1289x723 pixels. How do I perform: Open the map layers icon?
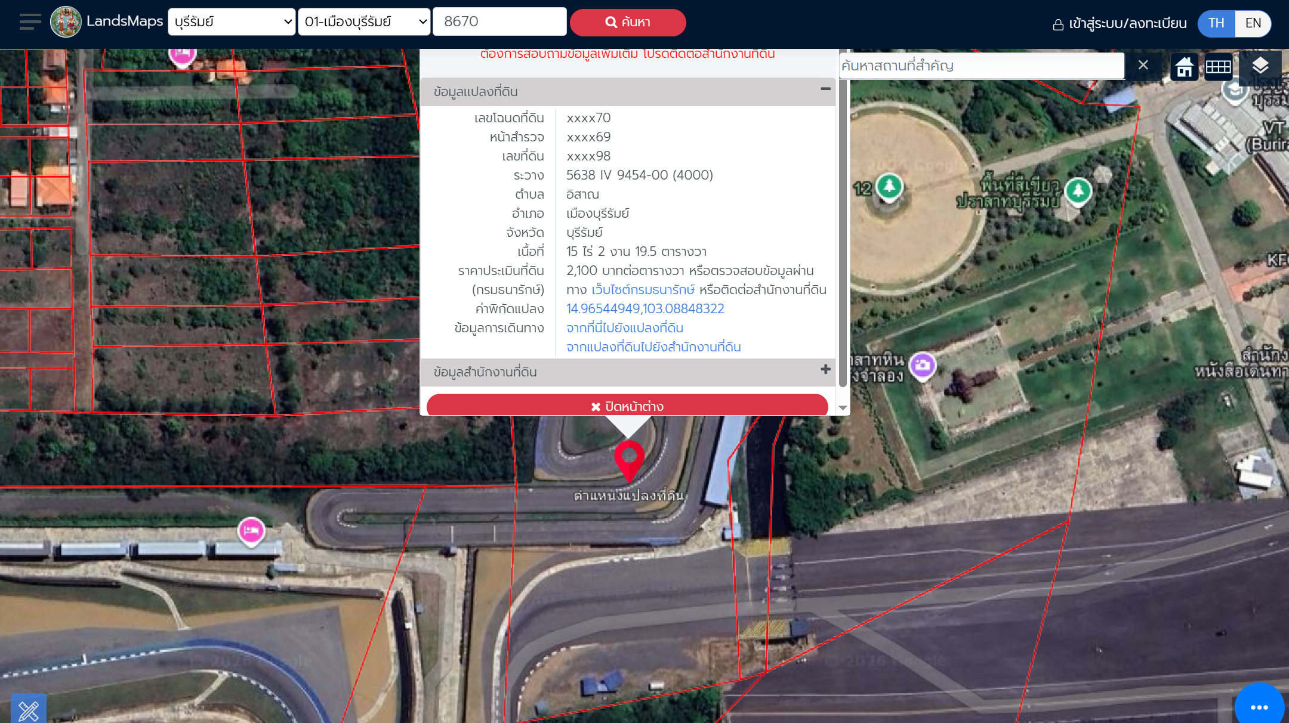[x=1260, y=66]
